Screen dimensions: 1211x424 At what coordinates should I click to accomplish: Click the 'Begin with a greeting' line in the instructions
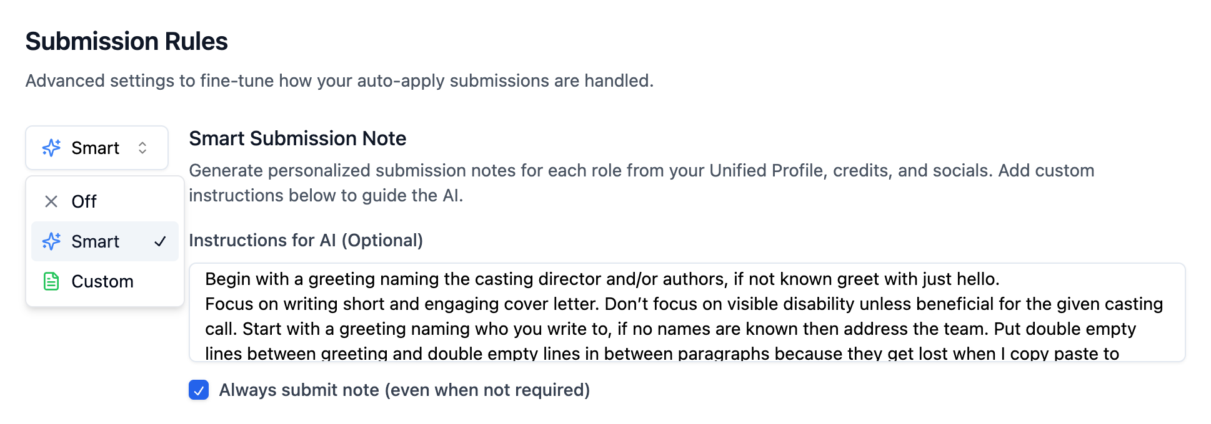tap(602, 279)
